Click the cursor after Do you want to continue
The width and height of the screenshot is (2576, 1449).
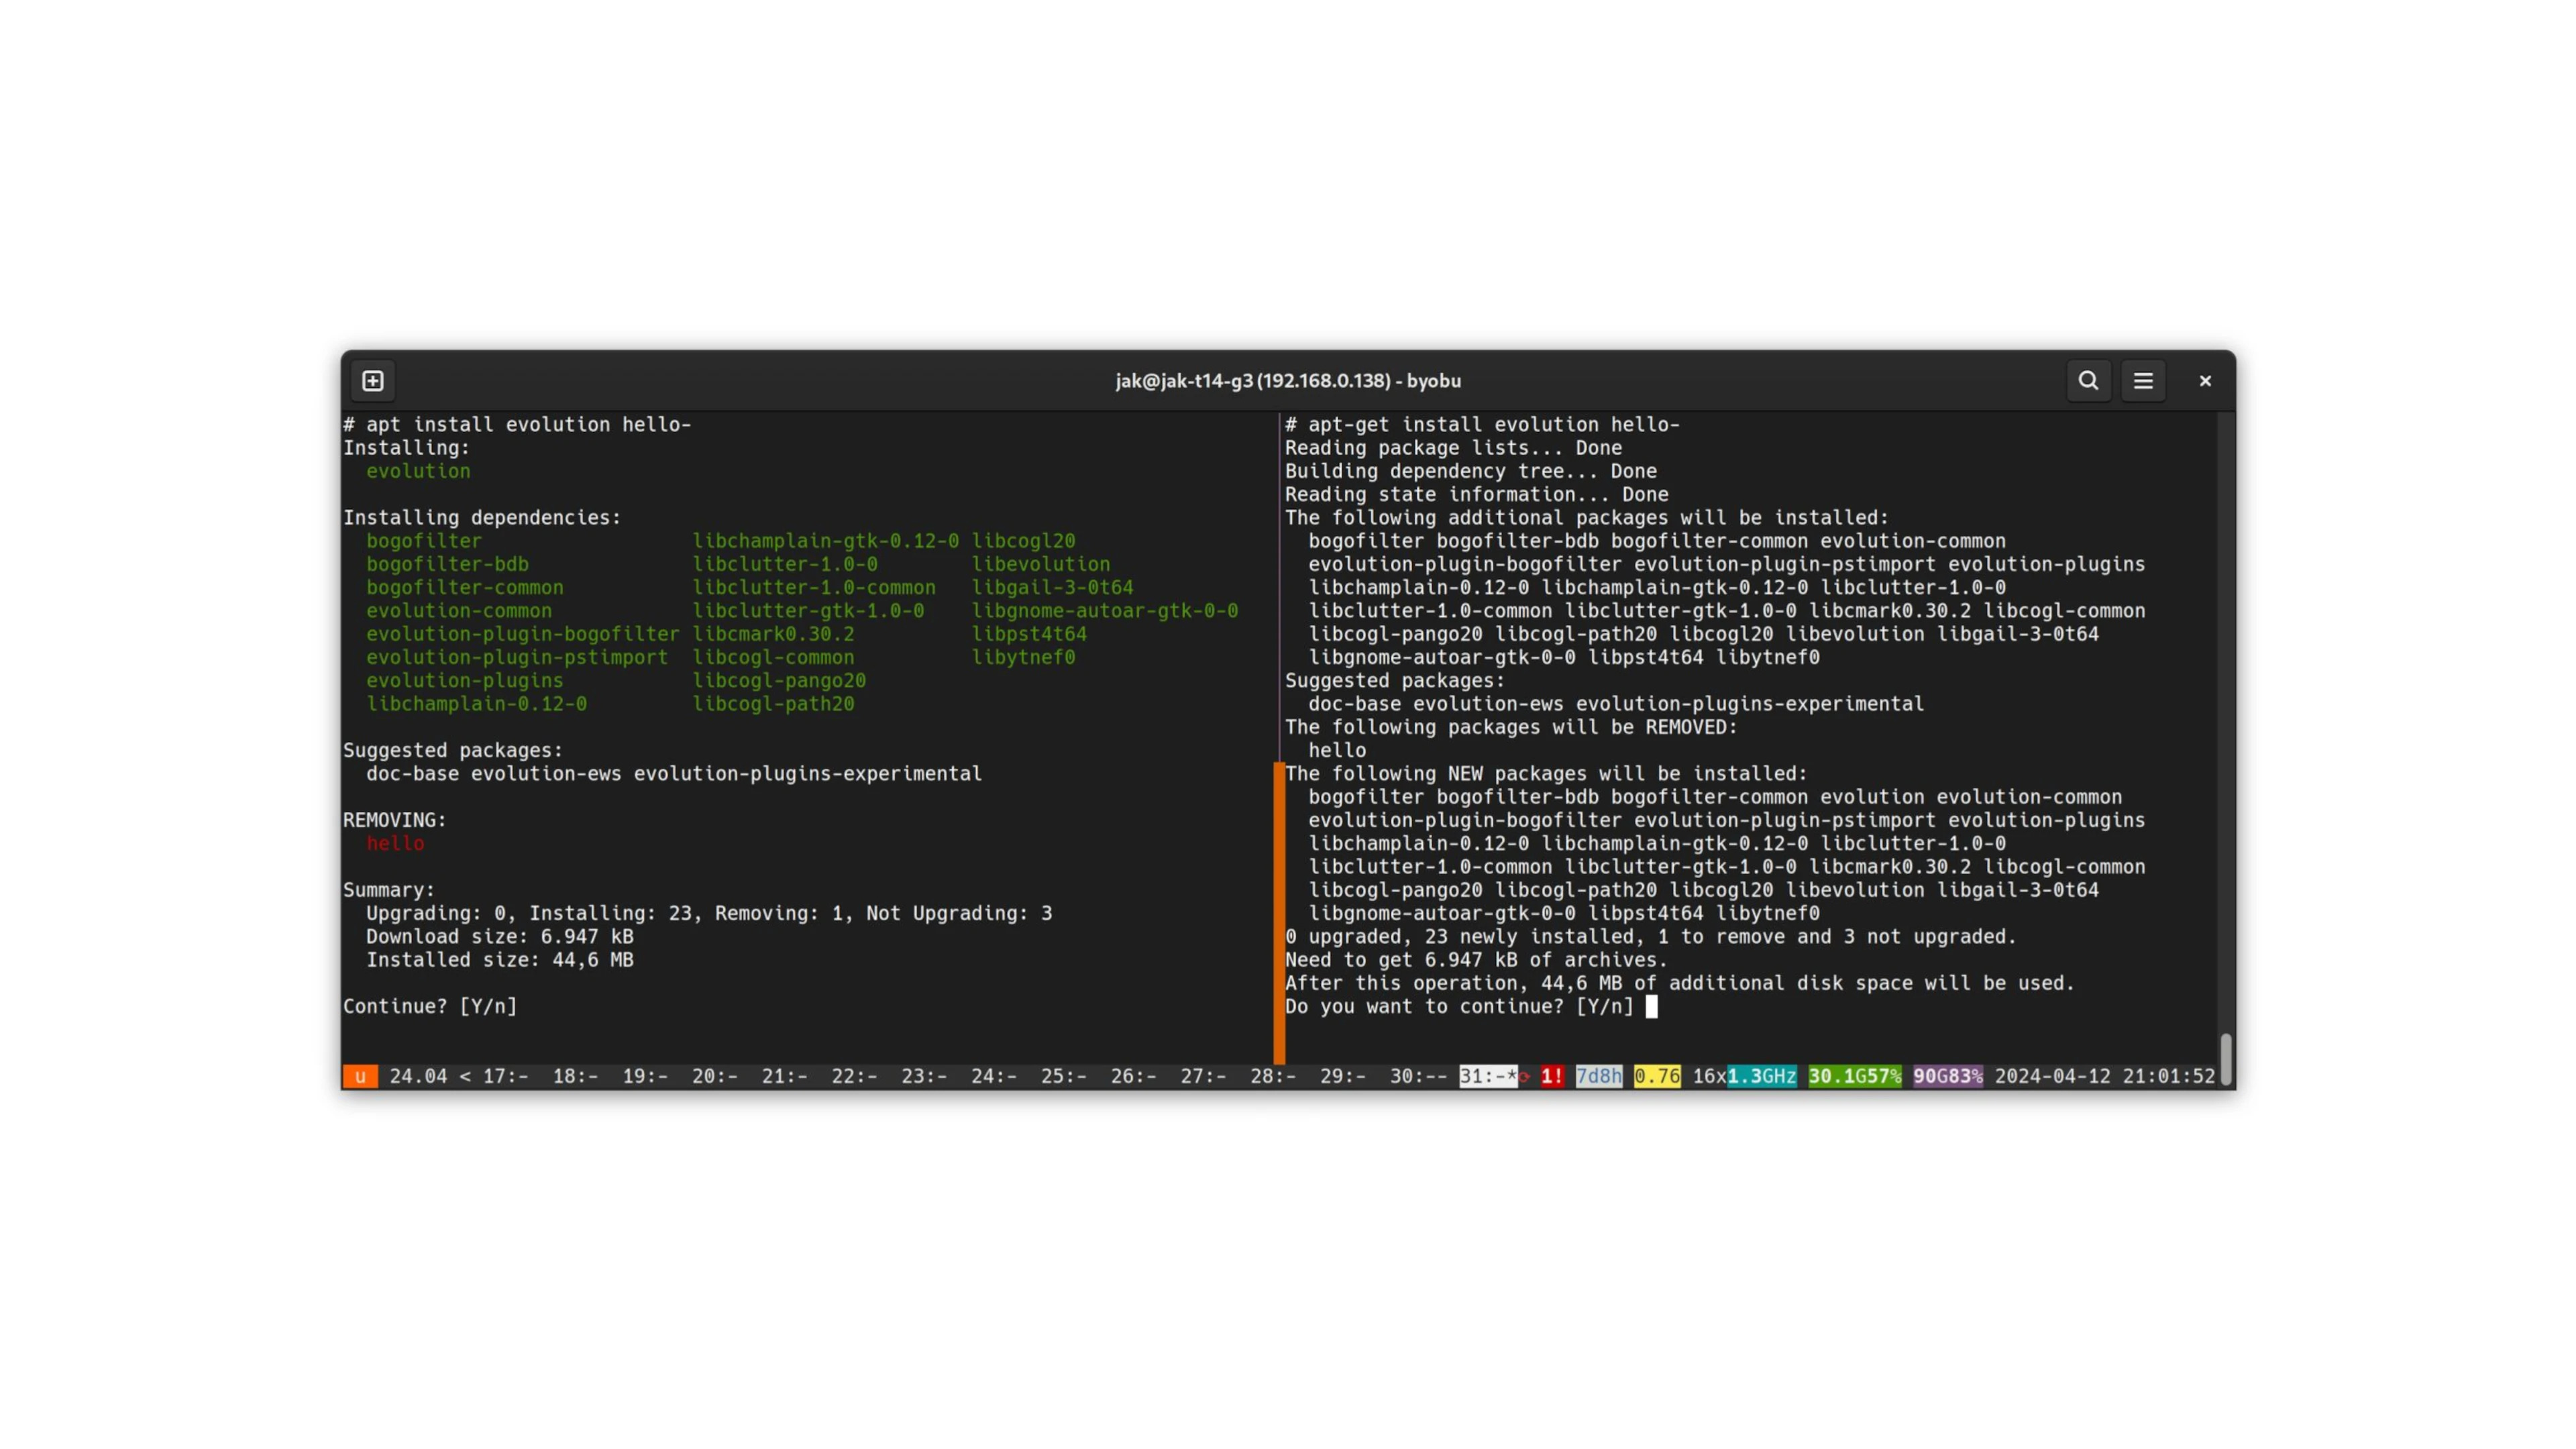click(x=1651, y=1007)
